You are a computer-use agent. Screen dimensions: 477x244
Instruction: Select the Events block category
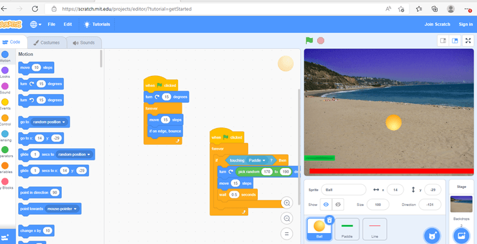(x=5, y=104)
